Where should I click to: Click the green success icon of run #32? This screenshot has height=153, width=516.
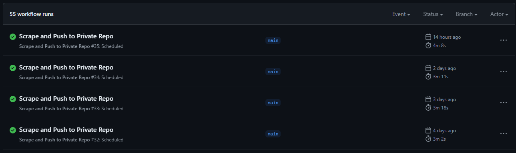coord(12,130)
